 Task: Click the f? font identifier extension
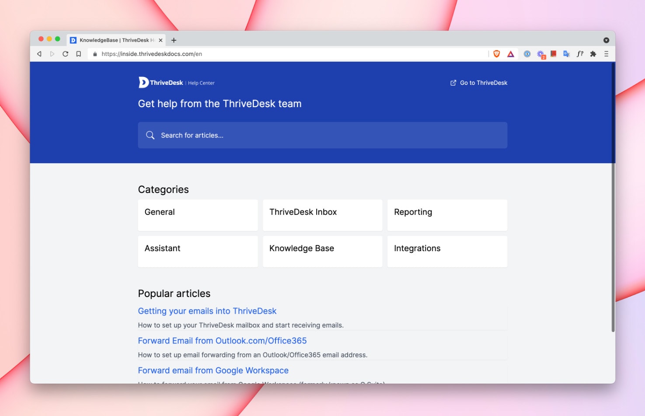point(580,54)
